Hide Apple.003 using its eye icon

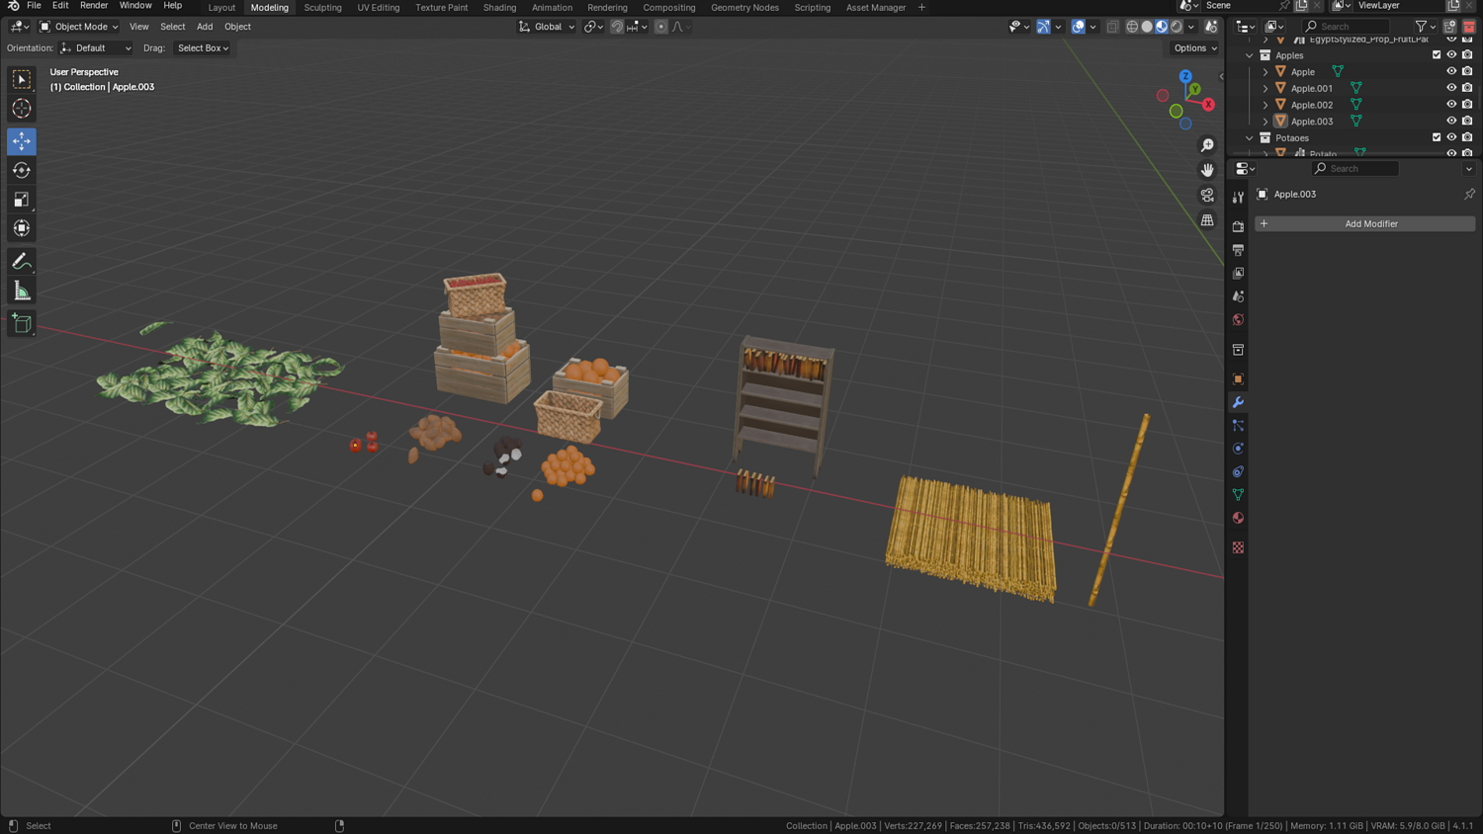[1451, 121]
